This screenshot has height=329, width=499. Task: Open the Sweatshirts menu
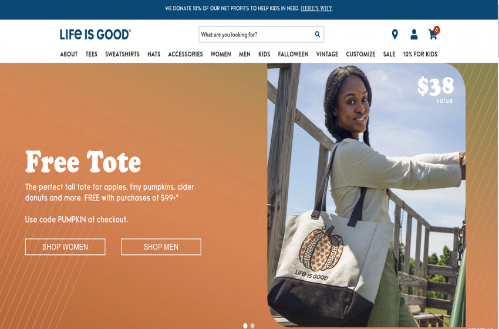coord(122,54)
